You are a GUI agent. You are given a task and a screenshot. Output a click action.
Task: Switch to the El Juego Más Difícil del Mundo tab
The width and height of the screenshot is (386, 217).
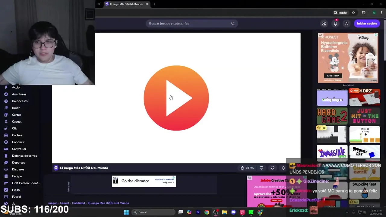click(126, 4)
